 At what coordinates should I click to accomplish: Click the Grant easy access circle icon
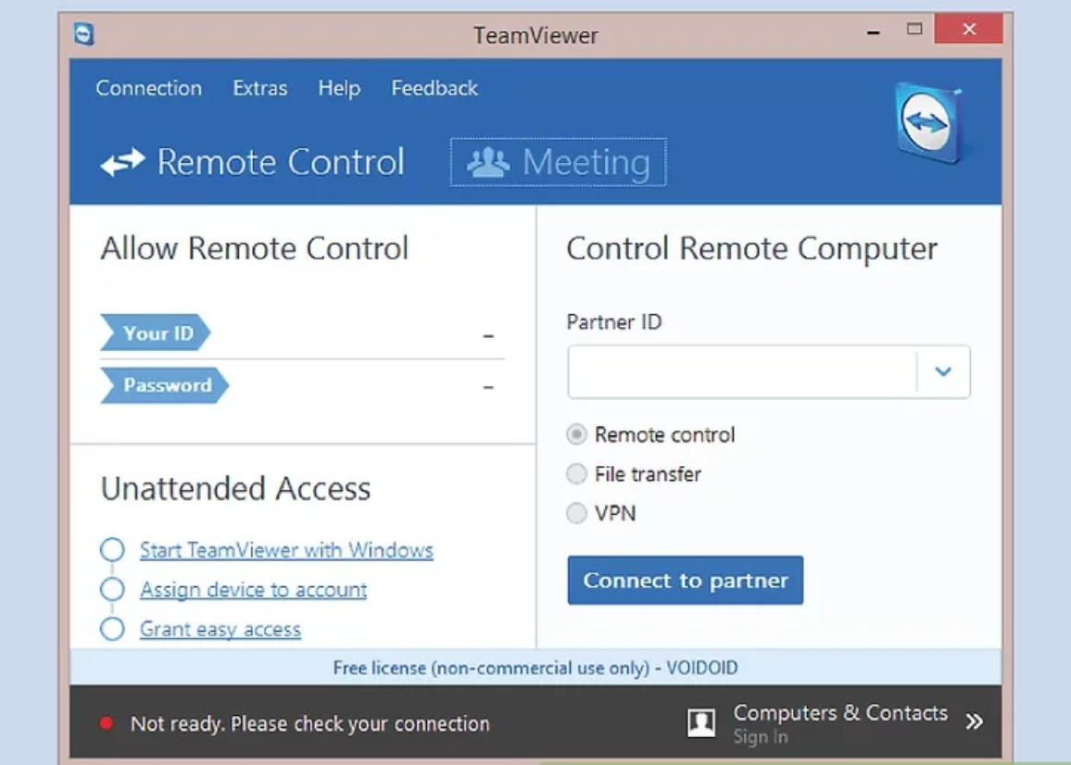pyautogui.click(x=112, y=628)
